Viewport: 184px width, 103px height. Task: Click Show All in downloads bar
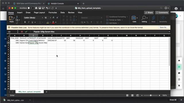pos(173,100)
